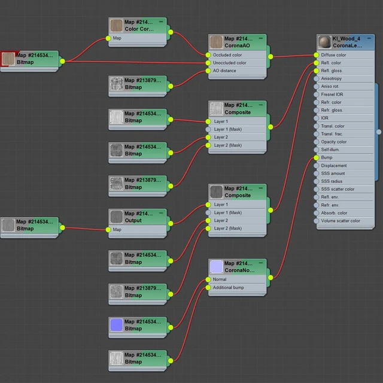Screen dimensions: 383x383
Task: Click the AO distance slot label
Action: 224,71
